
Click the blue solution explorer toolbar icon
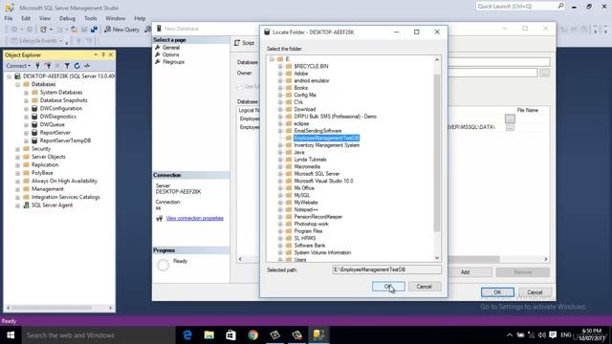click(94, 30)
